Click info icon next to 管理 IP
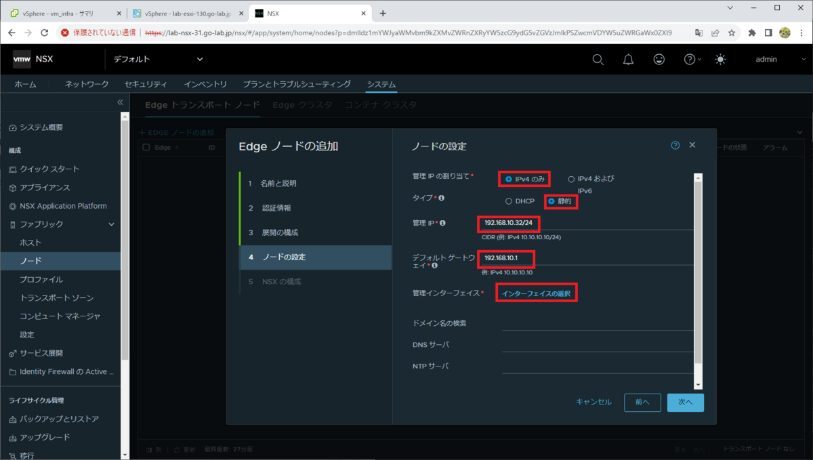Screen dimensions: 813x460 point(442,223)
